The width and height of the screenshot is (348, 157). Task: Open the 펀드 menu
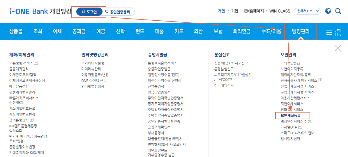[x=140, y=31]
